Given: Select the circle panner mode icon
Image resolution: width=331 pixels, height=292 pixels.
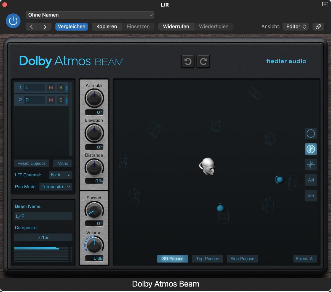Looking at the screenshot, I should (x=311, y=134).
